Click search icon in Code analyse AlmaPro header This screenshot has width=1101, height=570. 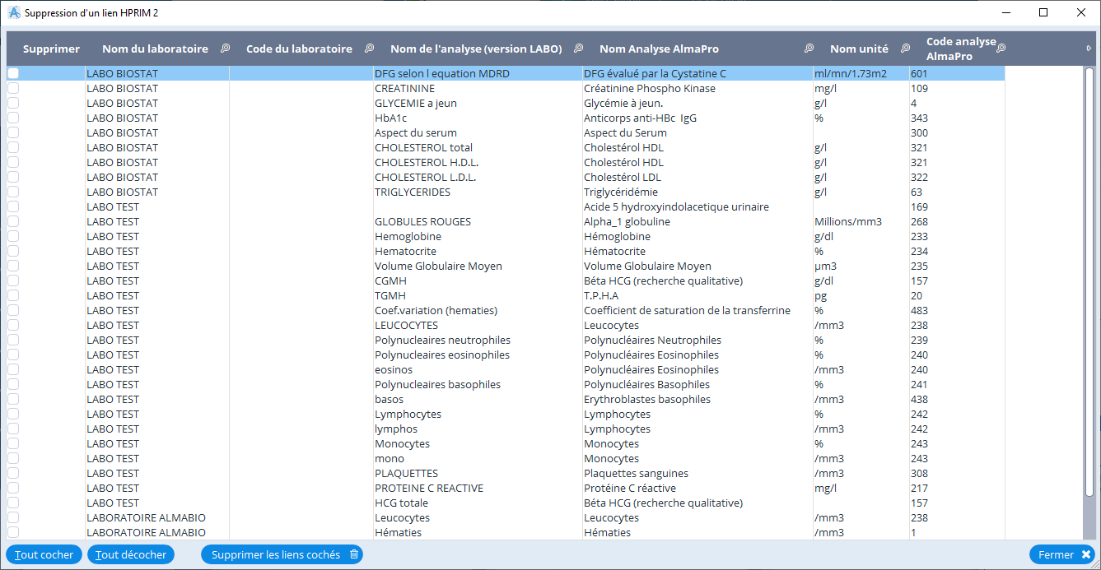1001,49
